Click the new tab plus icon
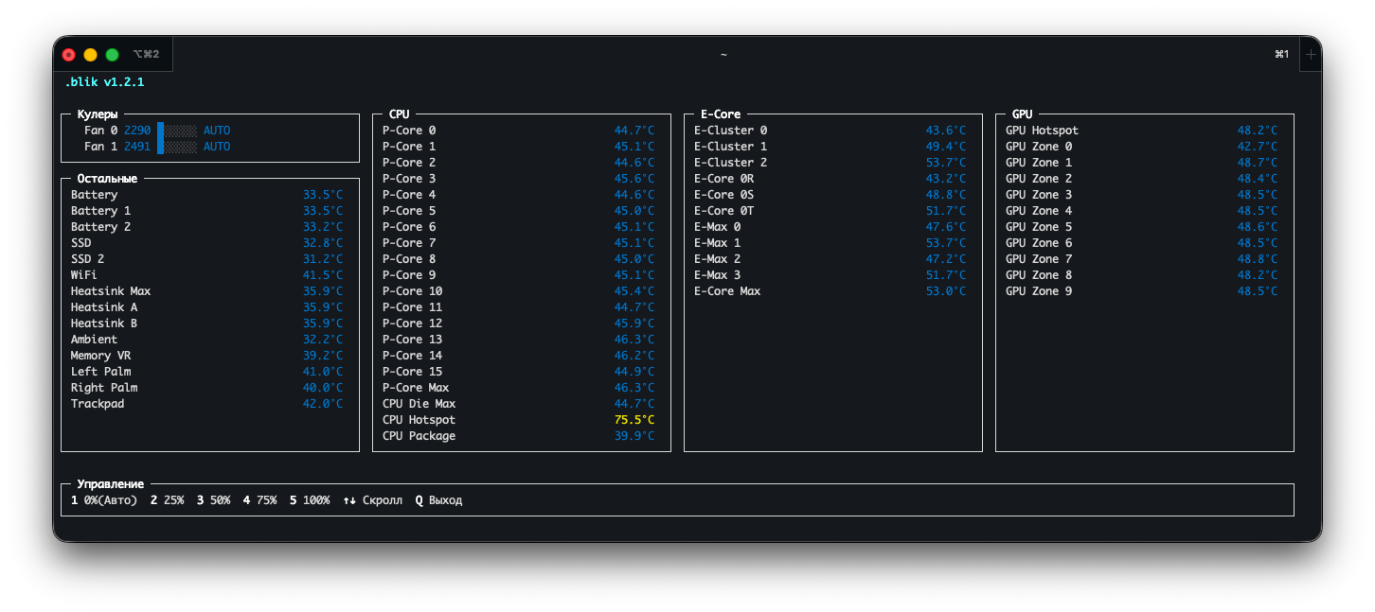The height and width of the screenshot is (612, 1375). point(1311,55)
